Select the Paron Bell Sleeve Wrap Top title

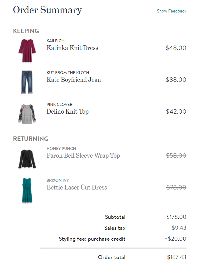tap(83, 155)
